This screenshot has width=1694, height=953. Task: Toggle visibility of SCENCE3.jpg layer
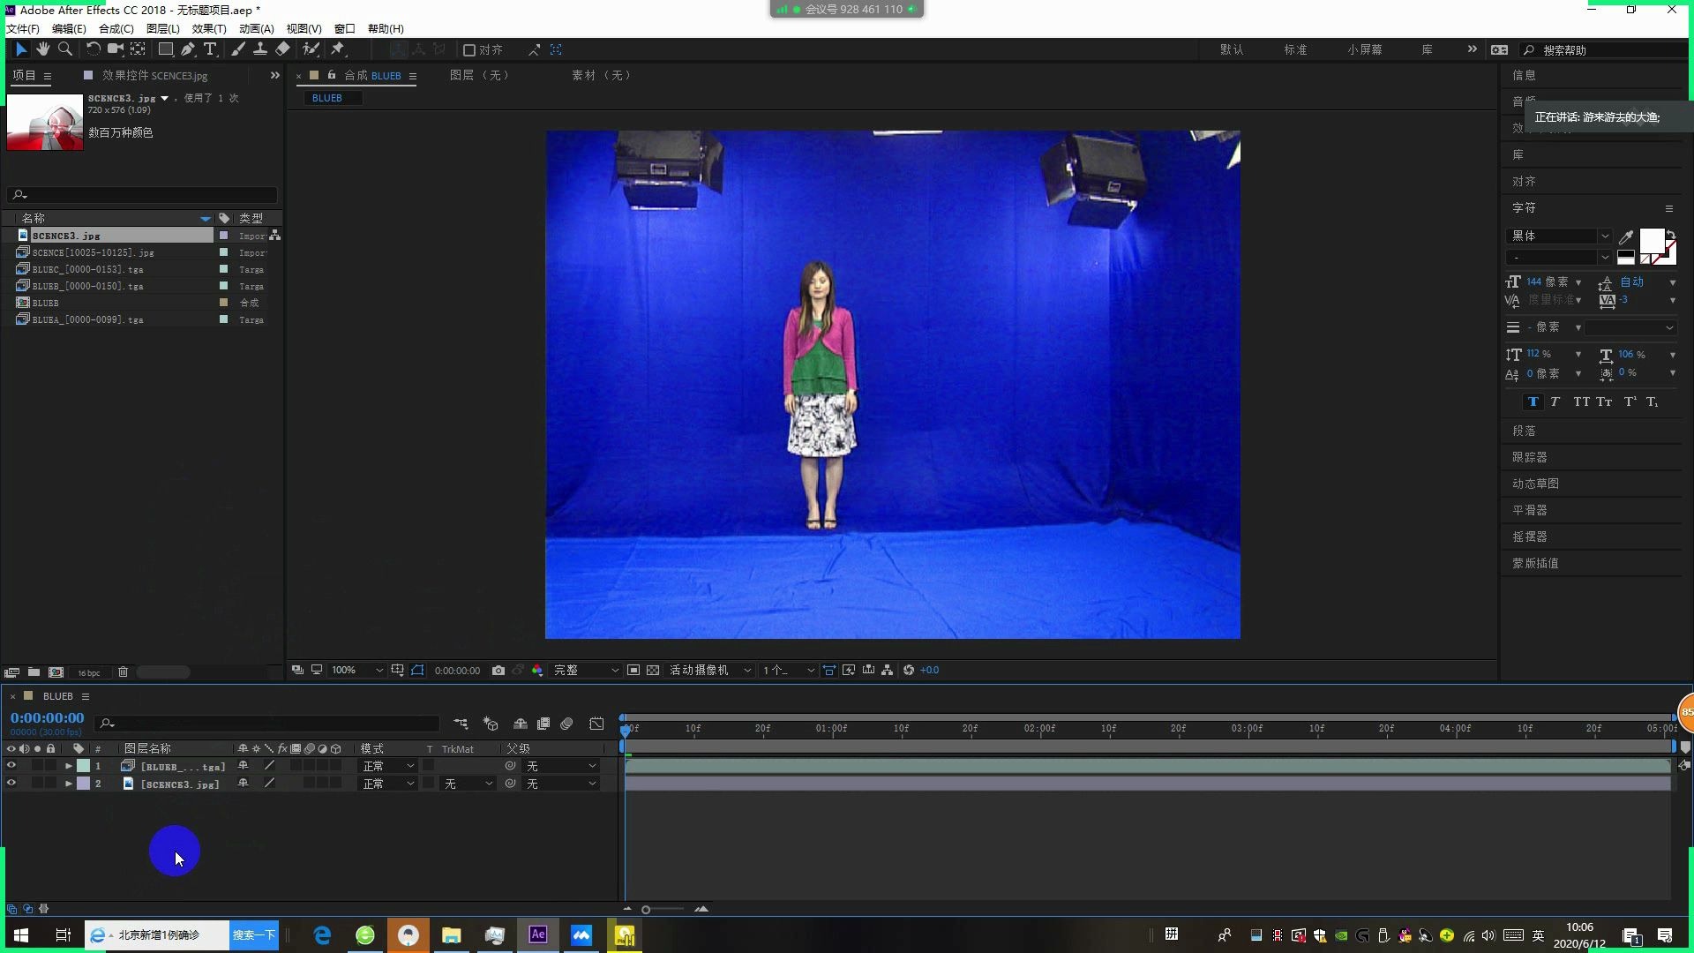point(11,784)
